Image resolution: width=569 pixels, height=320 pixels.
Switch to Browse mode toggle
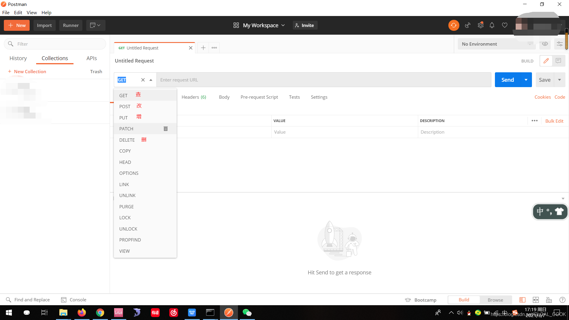point(495,300)
